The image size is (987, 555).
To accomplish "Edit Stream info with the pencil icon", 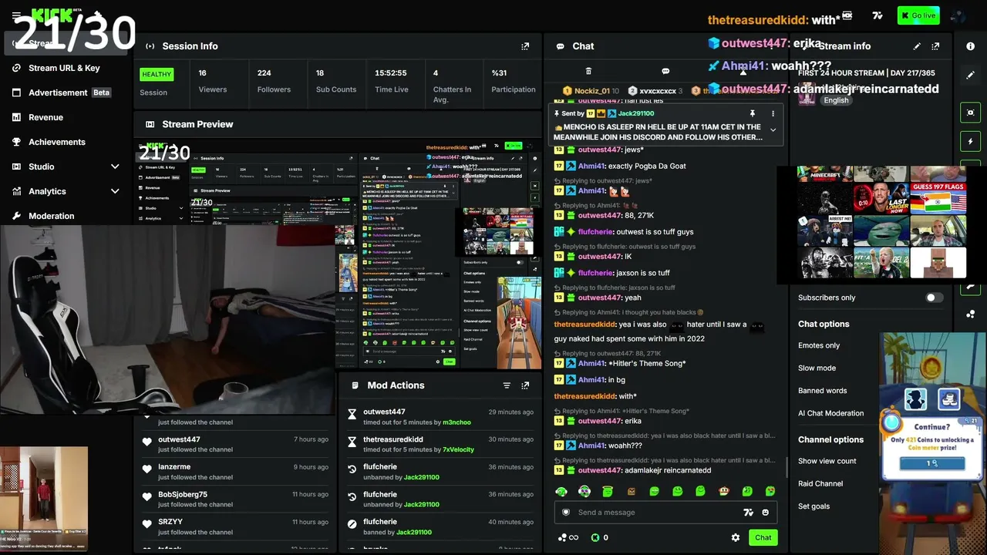I will coord(917,46).
